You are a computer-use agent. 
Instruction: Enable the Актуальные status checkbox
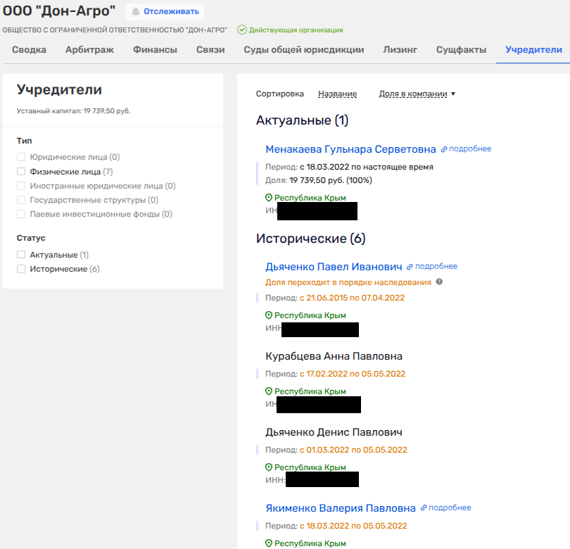pyautogui.click(x=22, y=255)
